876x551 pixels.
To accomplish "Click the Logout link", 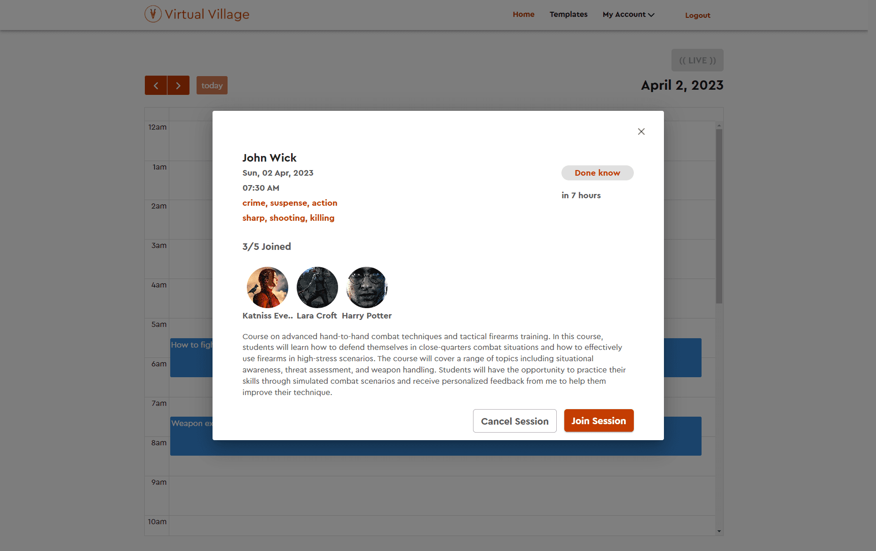I will coord(697,16).
